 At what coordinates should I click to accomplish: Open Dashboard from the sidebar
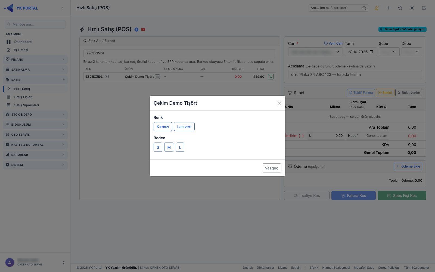[x=23, y=42]
